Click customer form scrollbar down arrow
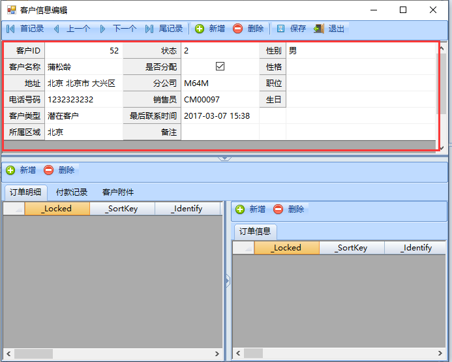452x362 pixels. click(x=442, y=147)
